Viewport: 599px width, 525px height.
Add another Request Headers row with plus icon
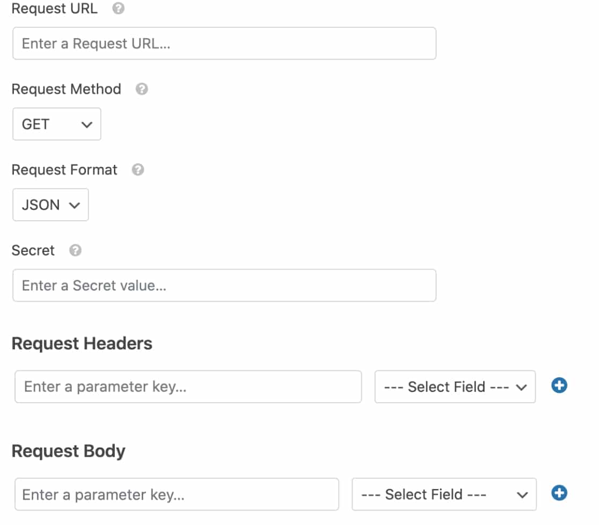pyautogui.click(x=559, y=385)
